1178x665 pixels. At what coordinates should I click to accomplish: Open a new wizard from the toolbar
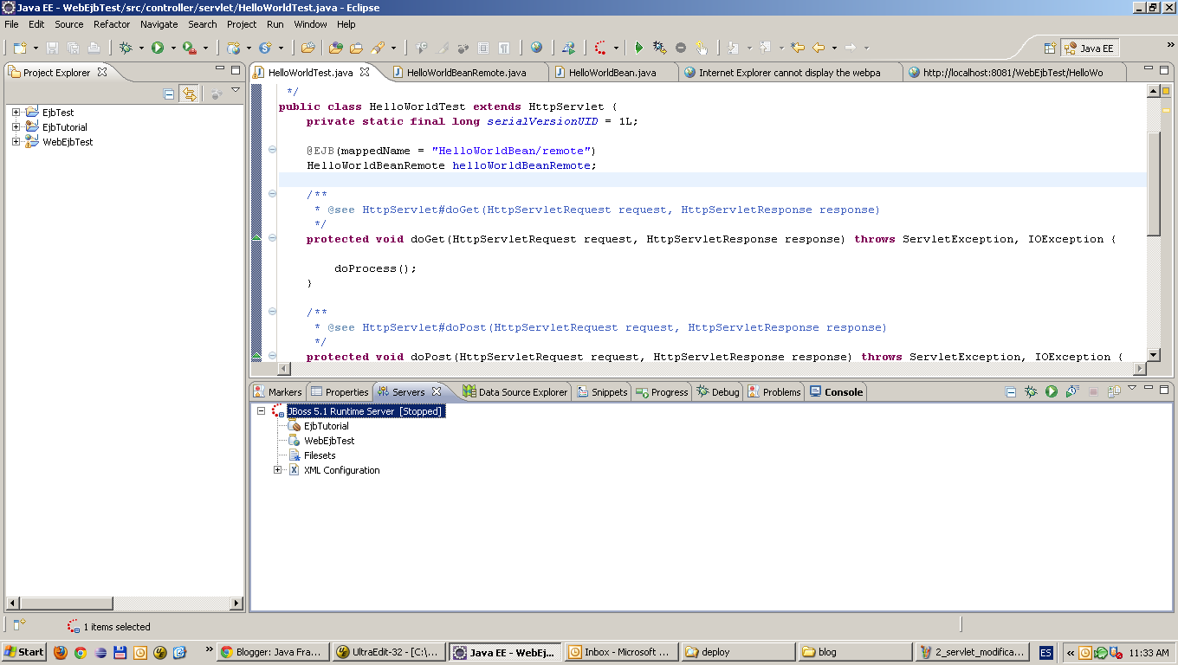pyautogui.click(x=19, y=49)
